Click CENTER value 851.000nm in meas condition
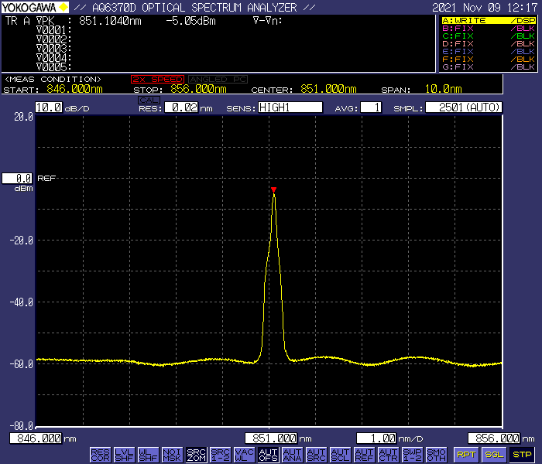542x464 pixels. tap(328, 89)
